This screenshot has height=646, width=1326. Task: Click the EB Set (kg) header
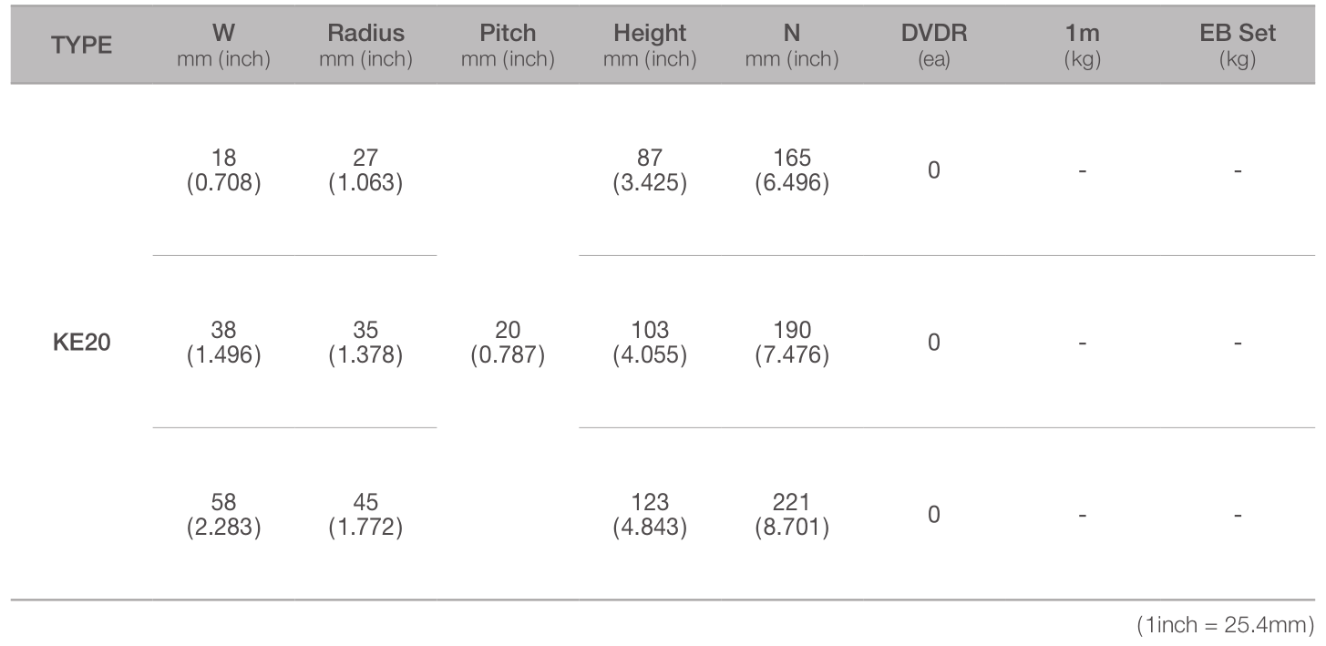point(1238,46)
